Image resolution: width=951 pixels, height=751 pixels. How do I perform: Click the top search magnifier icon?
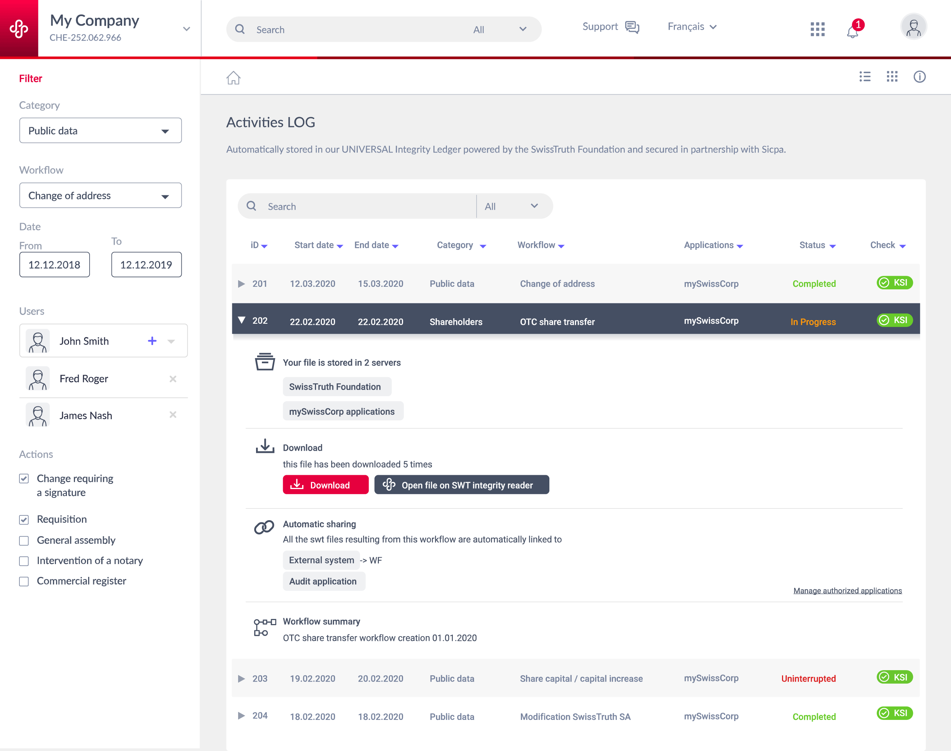pos(240,29)
